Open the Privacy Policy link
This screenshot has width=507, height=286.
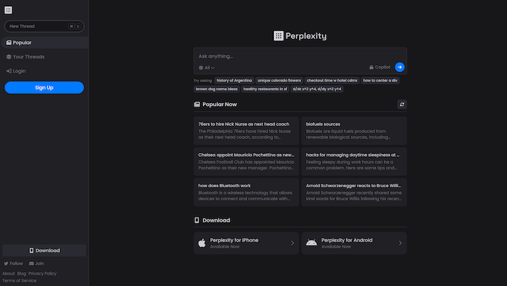pos(42,273)
